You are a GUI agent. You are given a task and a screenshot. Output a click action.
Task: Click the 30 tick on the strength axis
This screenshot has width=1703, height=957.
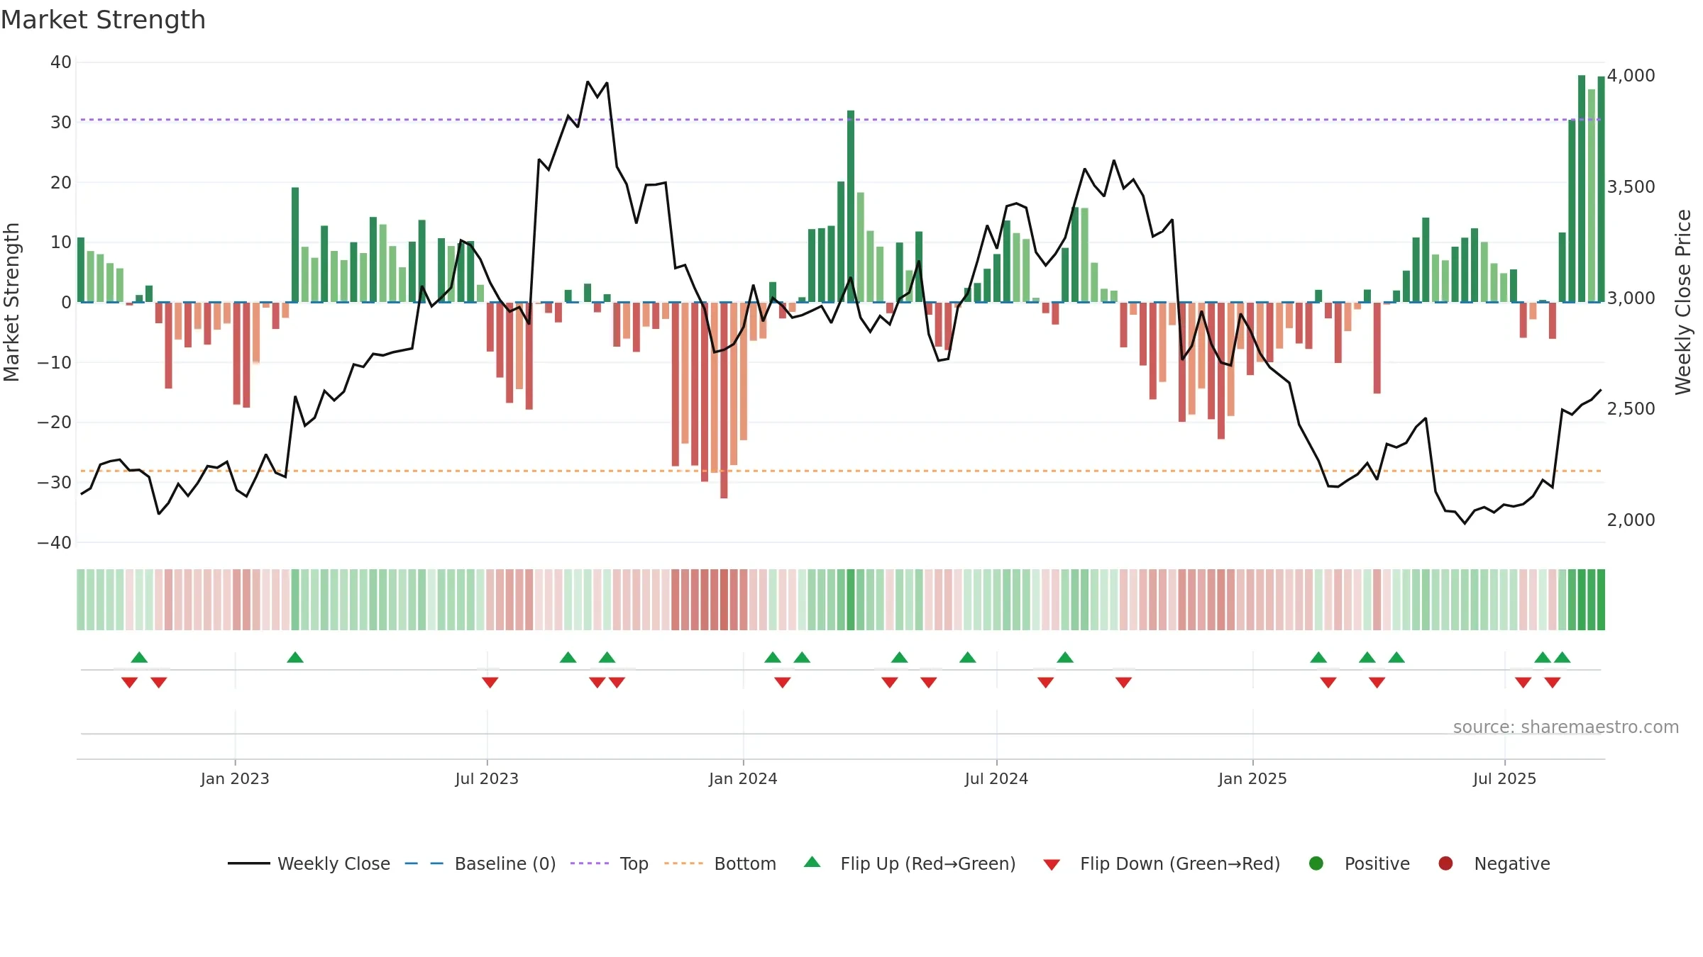(x=61, y=123)
